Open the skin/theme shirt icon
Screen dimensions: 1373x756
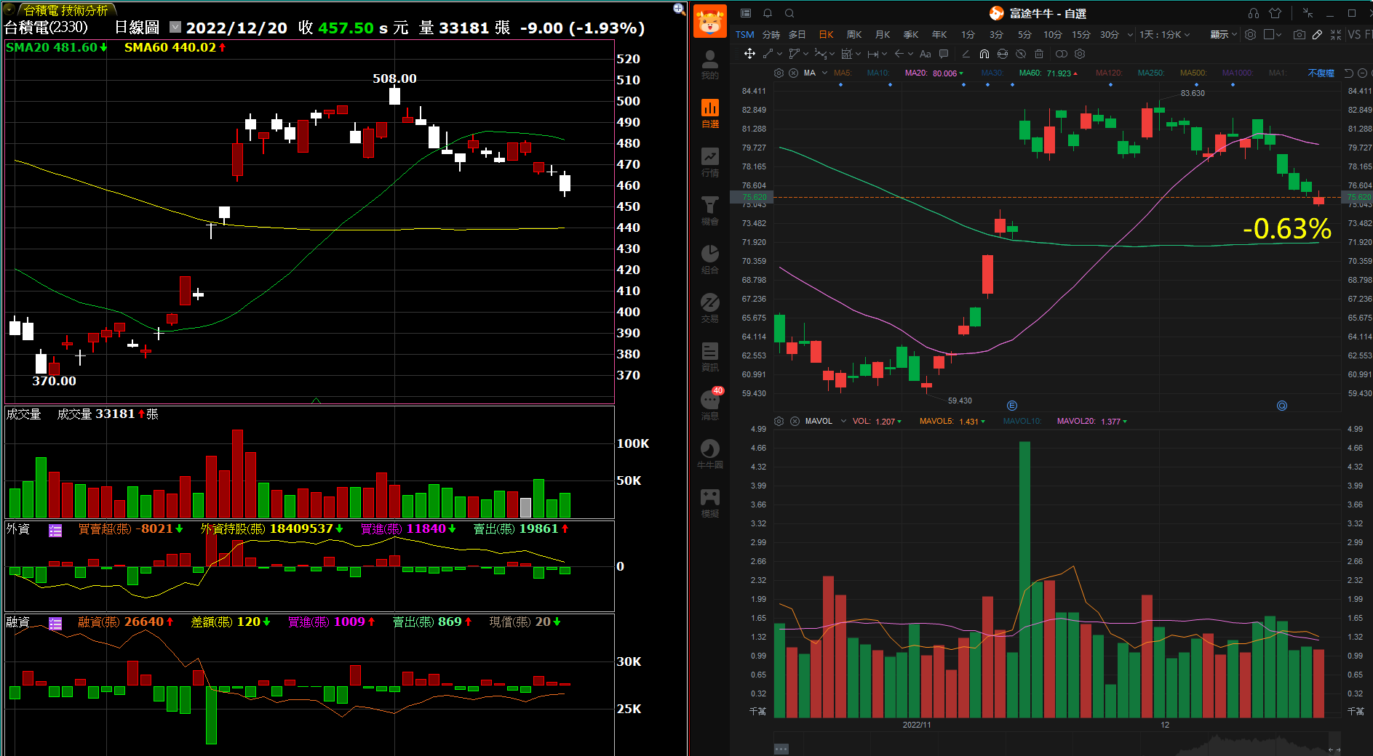(1276, 13)
